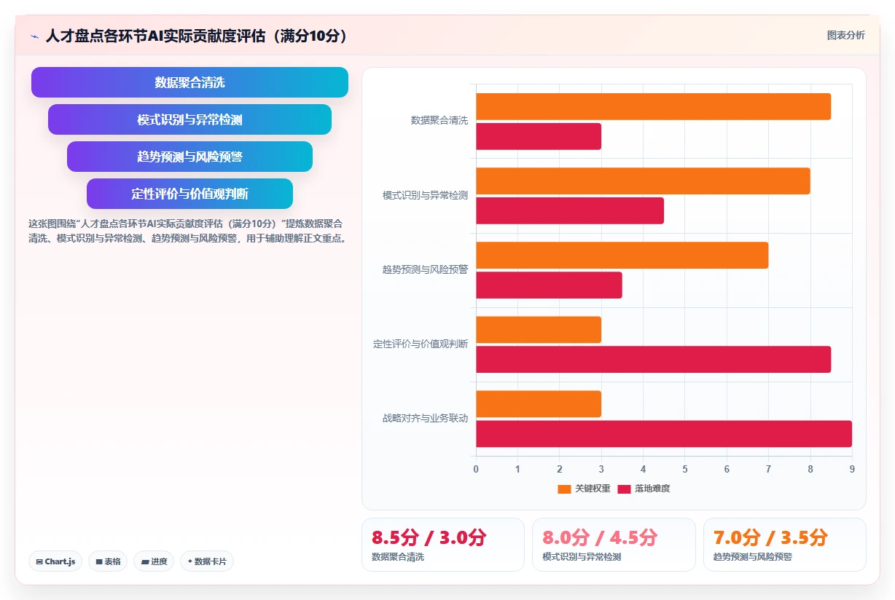Click the red bar for 战略对齐与业务联动
The width and height of the screenshot is (895, 600).
point(664,434)
